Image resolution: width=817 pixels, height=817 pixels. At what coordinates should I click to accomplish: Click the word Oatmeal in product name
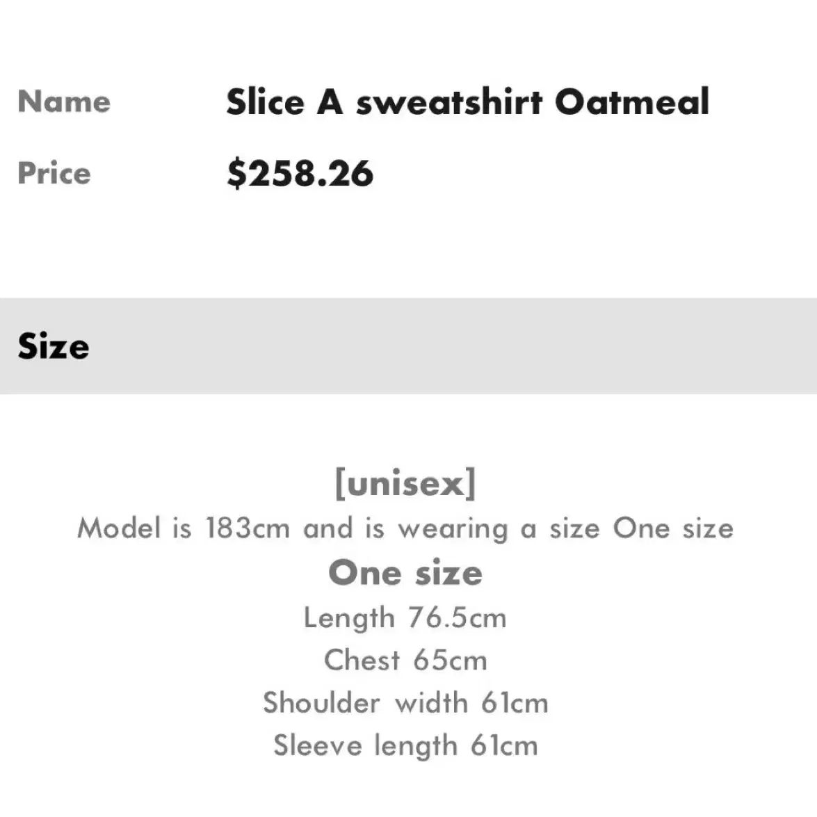(632, 102)
